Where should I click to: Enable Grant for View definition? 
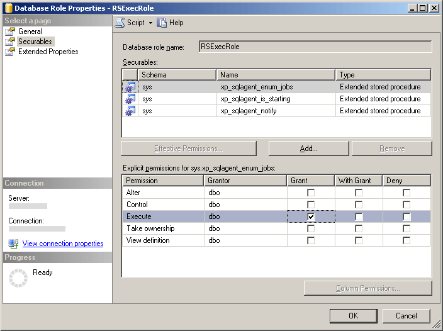311,240
